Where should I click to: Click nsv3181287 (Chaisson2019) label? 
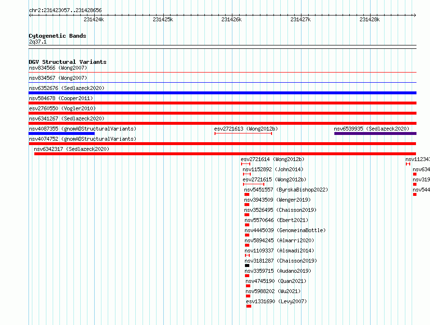pyautogui.click(x=281, y=261)
